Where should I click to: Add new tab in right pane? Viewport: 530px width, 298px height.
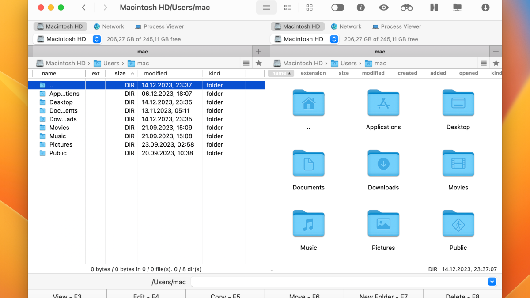(496, 52)
